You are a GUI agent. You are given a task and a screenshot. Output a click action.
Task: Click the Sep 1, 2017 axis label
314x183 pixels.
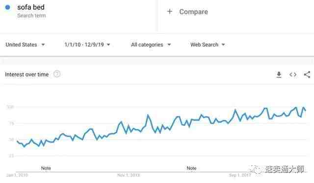tap(240, 175)
